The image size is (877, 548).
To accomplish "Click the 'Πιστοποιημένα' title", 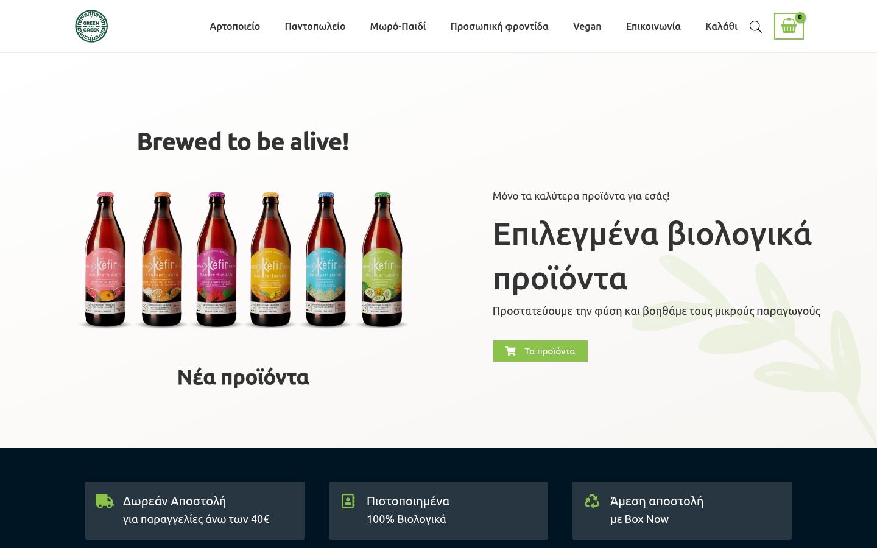I will pos(408,501).
